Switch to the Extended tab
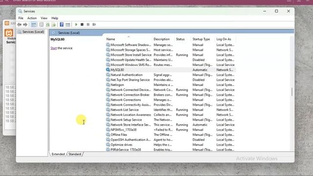The width and height of the screenshot is (313, 176). (58, 154)
